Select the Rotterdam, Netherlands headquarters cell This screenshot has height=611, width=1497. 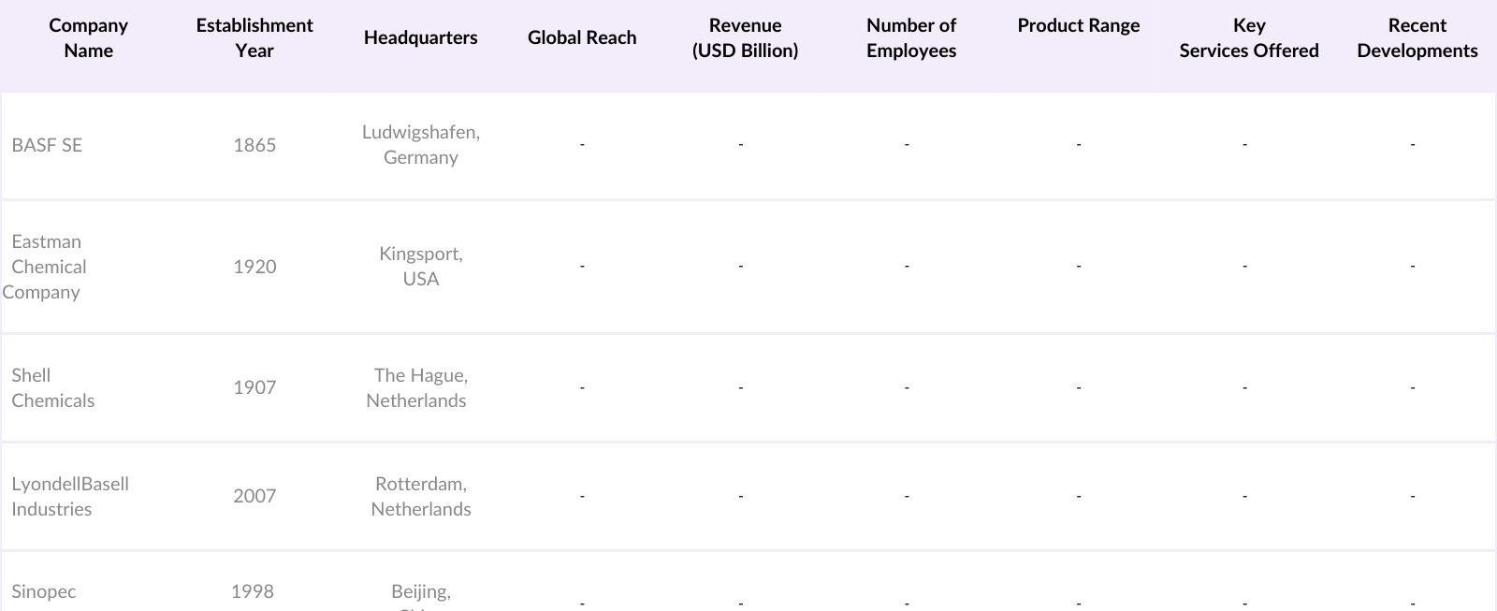click(x=421, y=496)
